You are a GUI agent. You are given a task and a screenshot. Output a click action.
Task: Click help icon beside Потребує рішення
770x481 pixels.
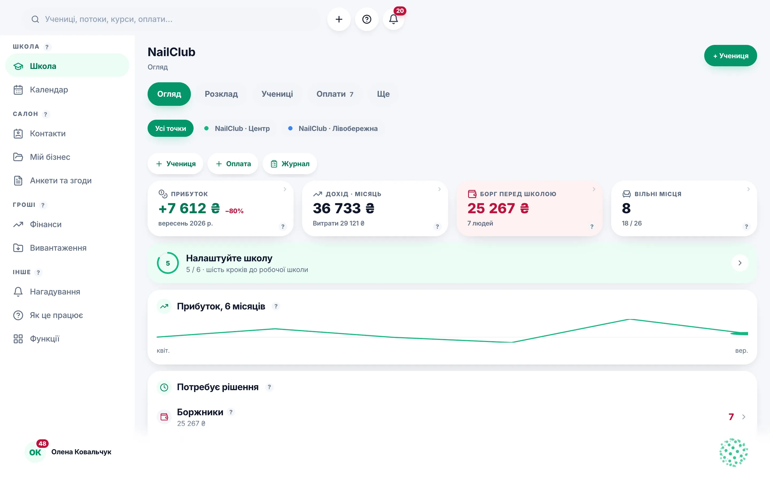[x=269, y=387]
